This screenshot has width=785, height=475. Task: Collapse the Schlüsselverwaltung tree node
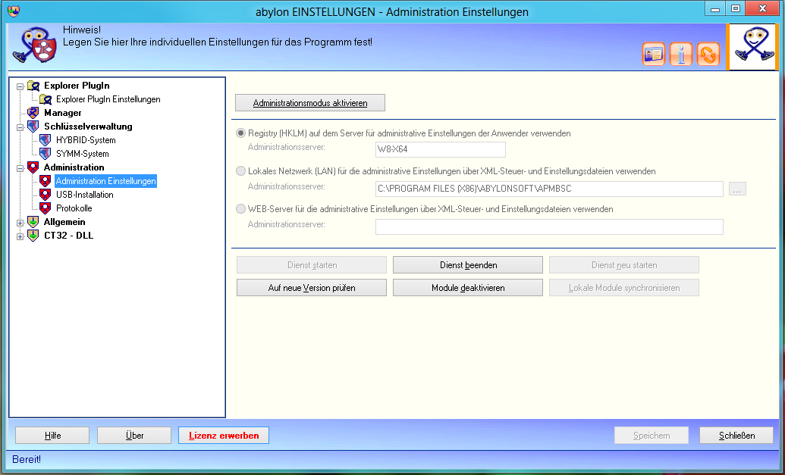[x=20, y=127]
